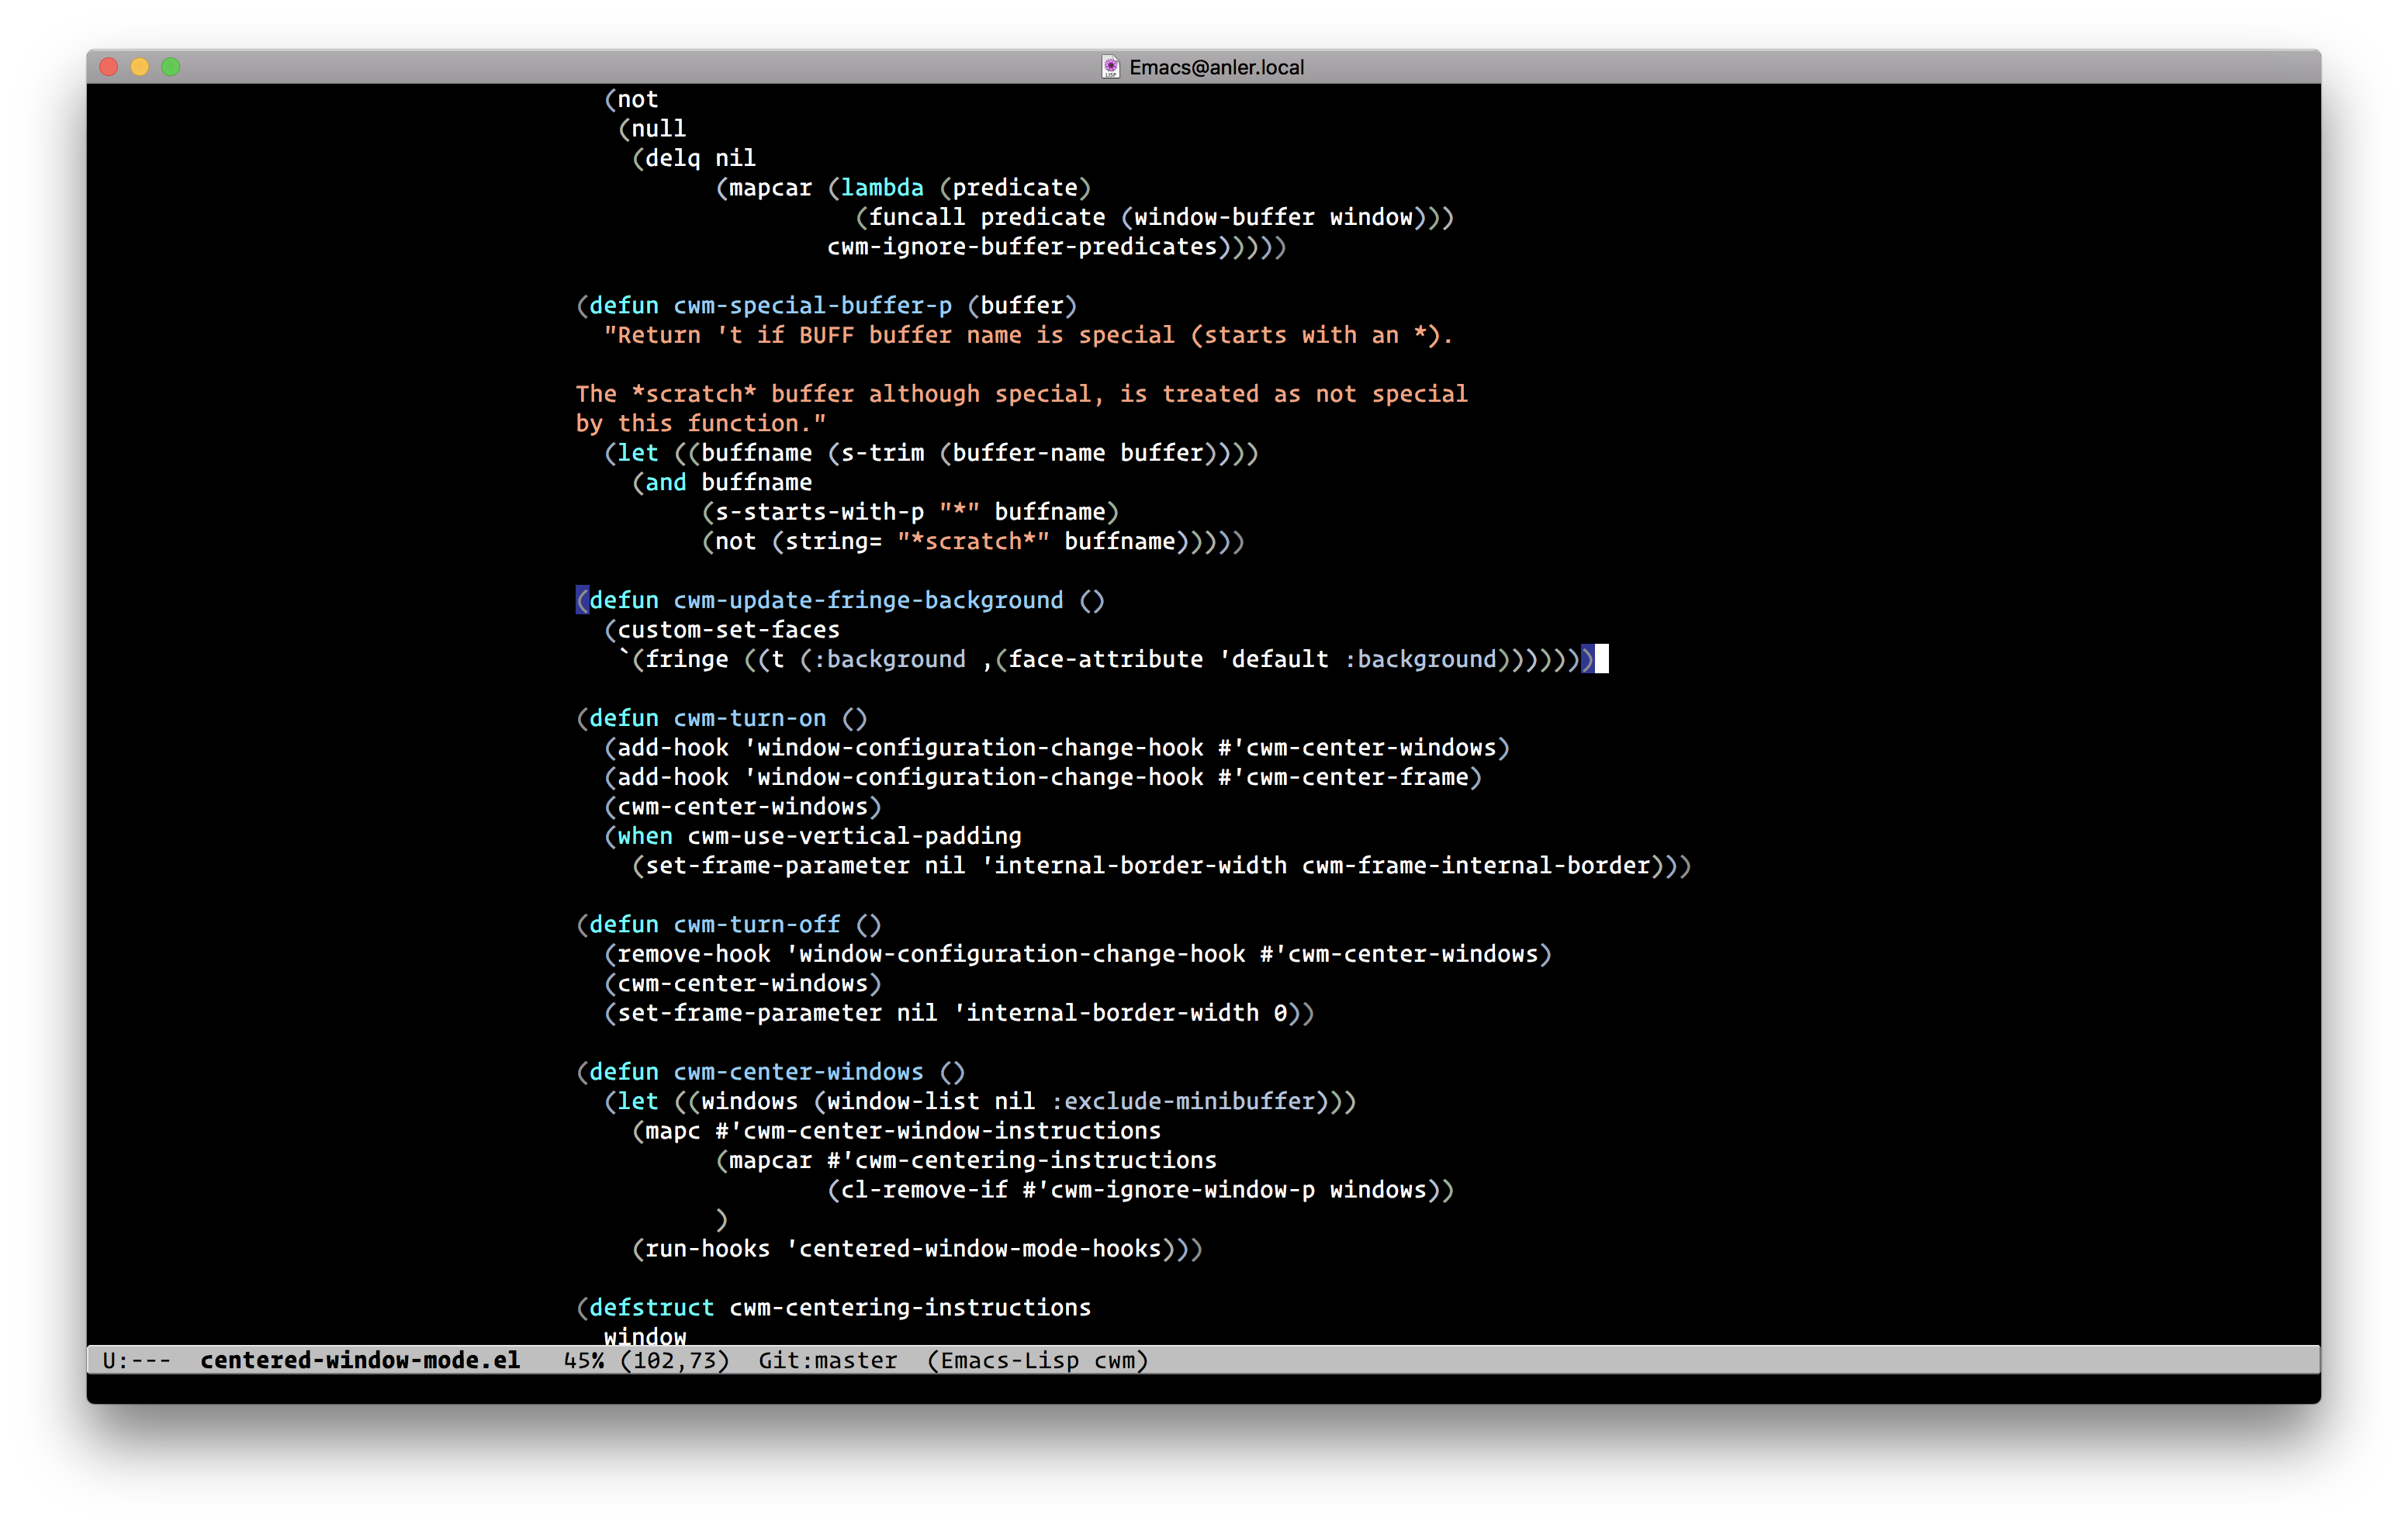The height and width of the screenshot is (1528, 2408).
Task: Place cursor on cwm-update-fringe-background definition name
Action: tap(867, 600)
